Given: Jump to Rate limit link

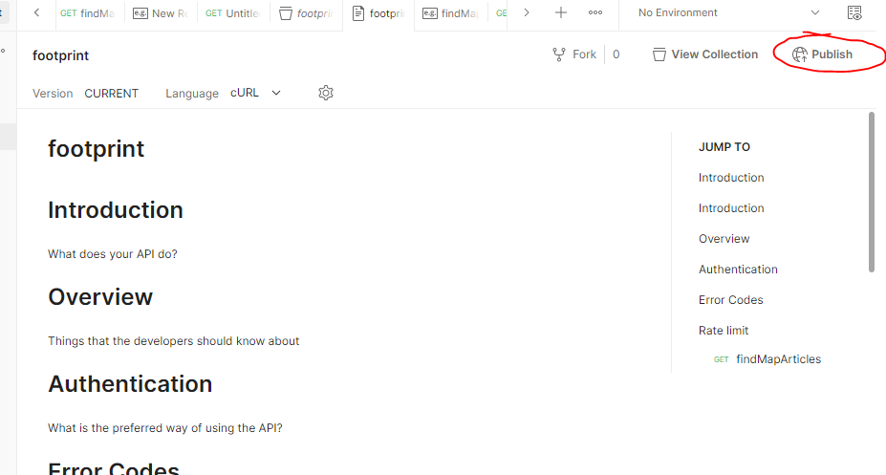Looking at the screenshot, I should (724, 331).
